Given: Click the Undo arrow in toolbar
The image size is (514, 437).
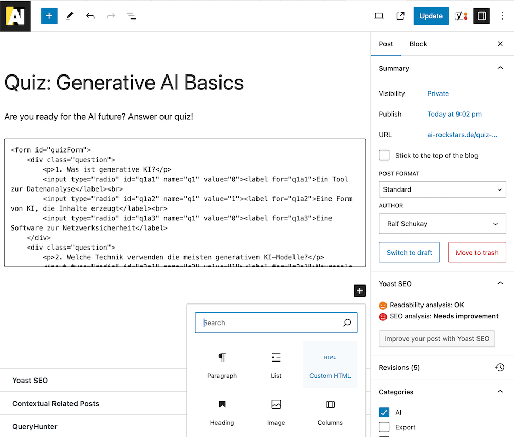Looking at the screenshot, I should [90, 16].
